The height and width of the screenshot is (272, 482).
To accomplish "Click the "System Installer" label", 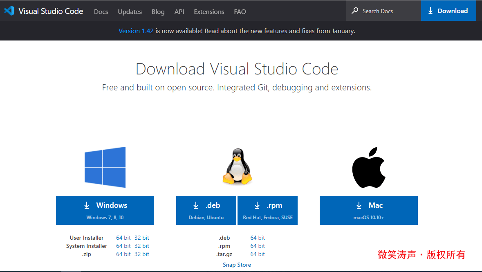I will pyautogui.click(x=87, y=246).
